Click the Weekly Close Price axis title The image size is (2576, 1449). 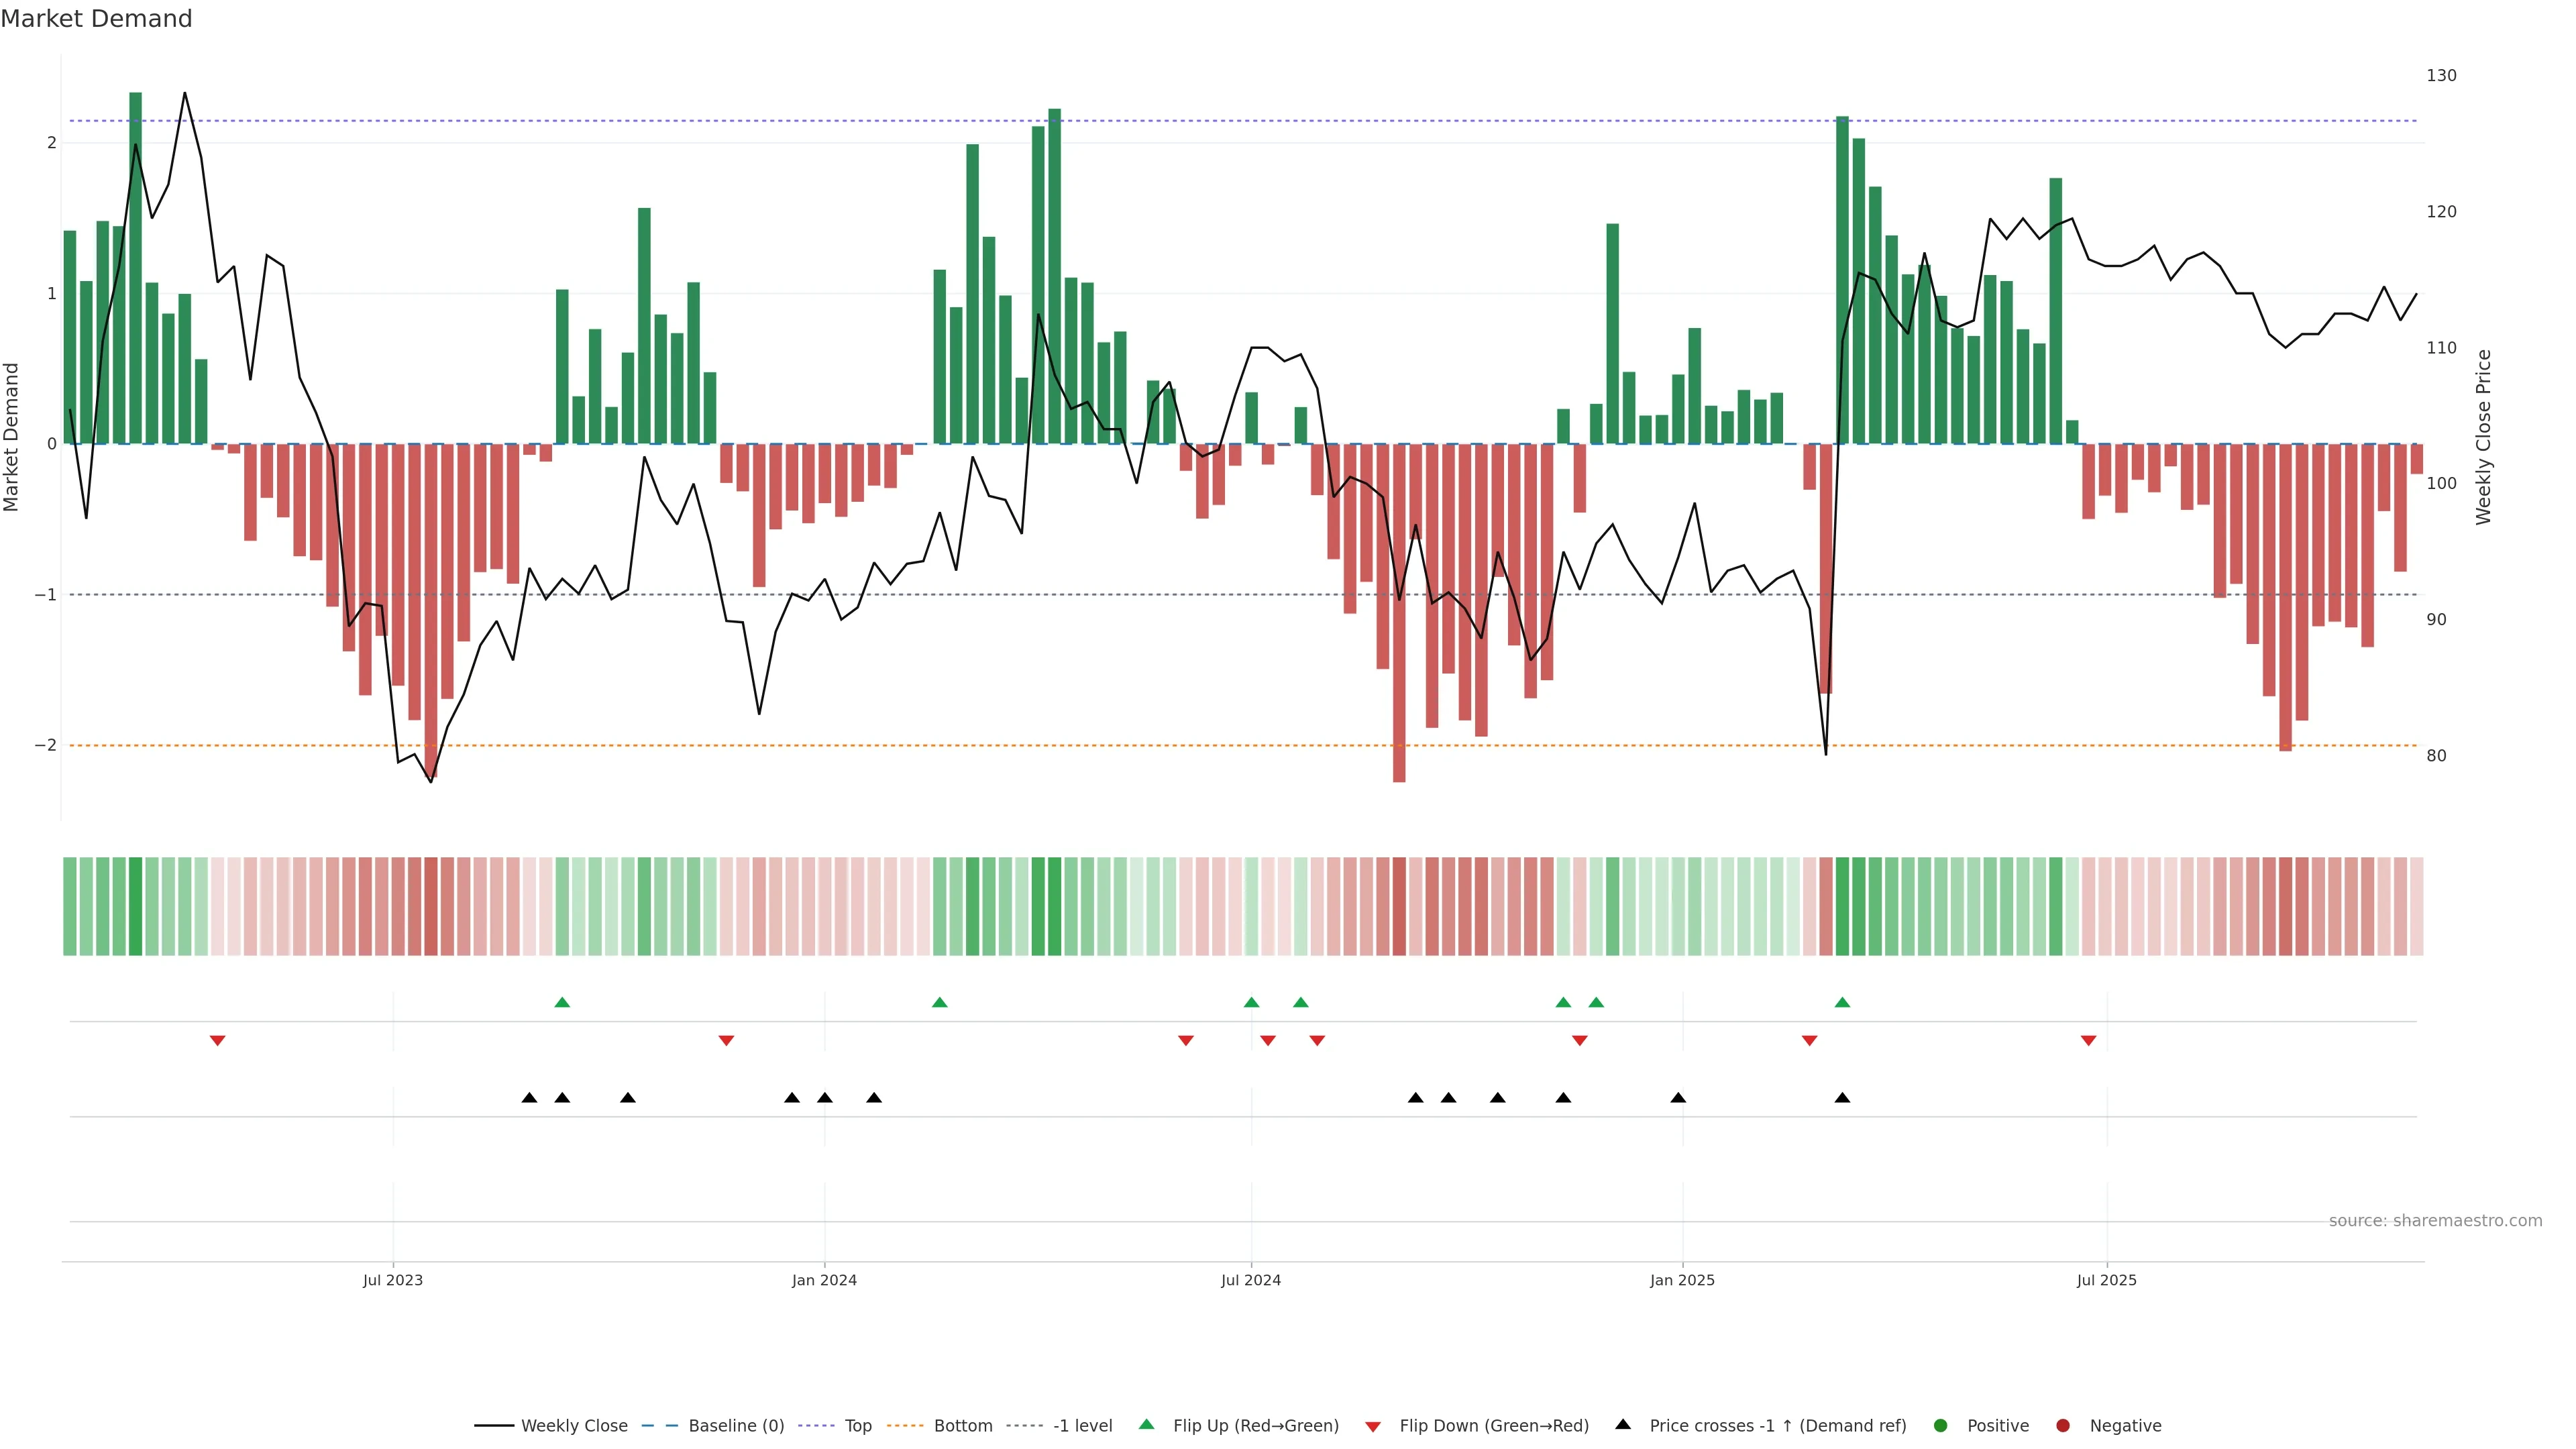click(2483, 437)
